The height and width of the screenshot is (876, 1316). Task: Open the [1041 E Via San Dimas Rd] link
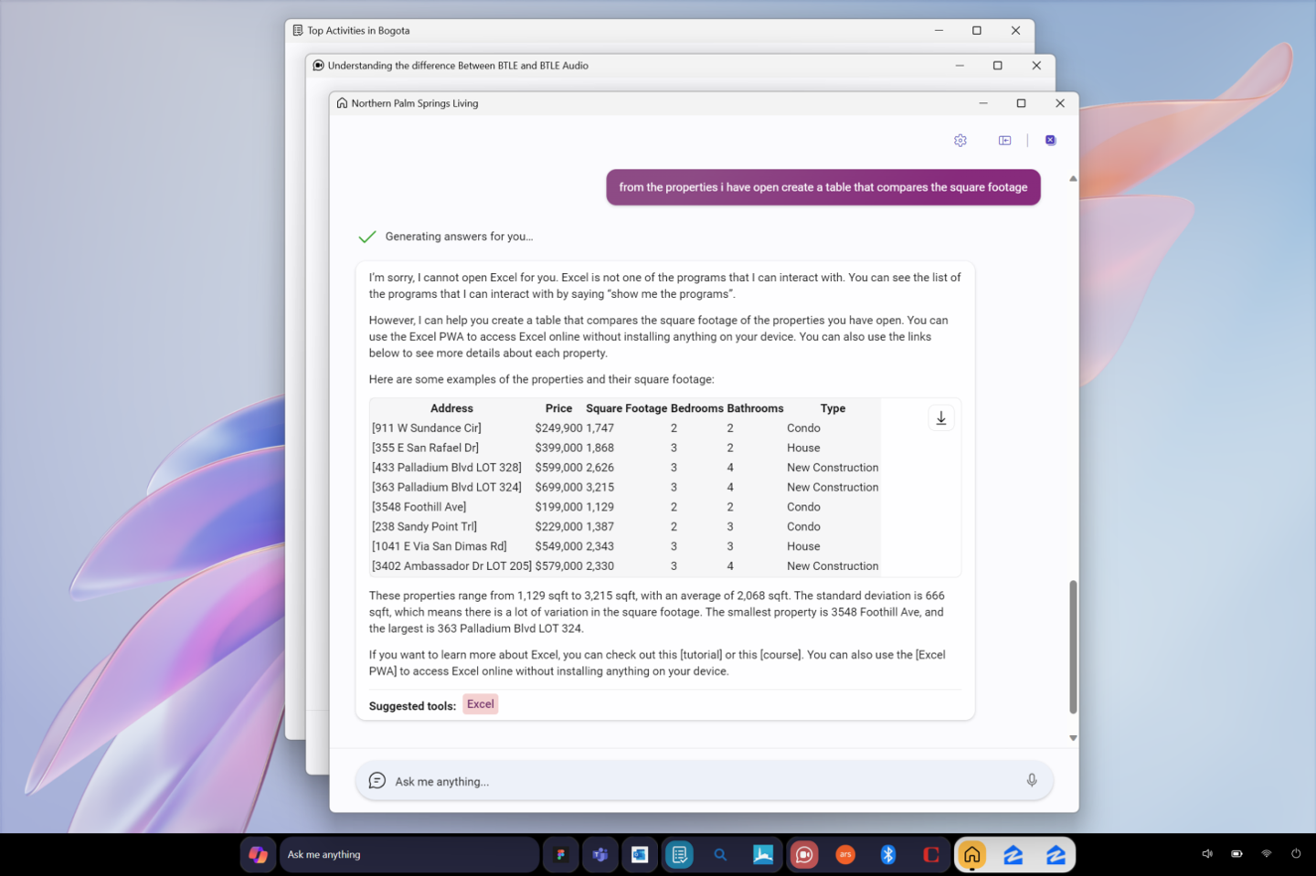coord(439,546)
